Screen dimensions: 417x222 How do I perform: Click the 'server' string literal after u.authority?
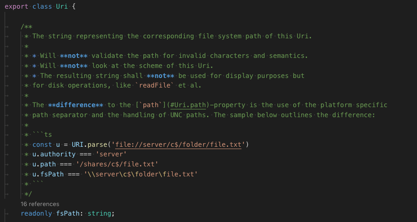click(x=111, y=154)
